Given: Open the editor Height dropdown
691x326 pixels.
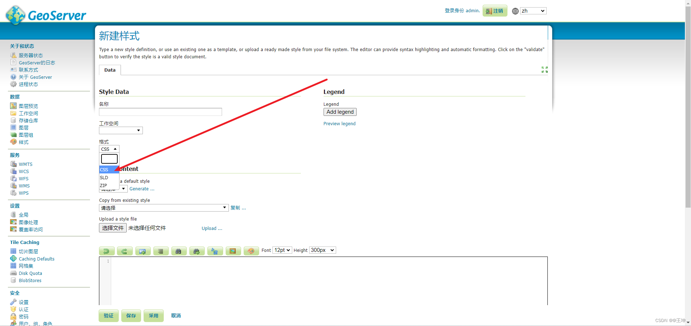Looking at the screenshot, I should pos(322,250).
